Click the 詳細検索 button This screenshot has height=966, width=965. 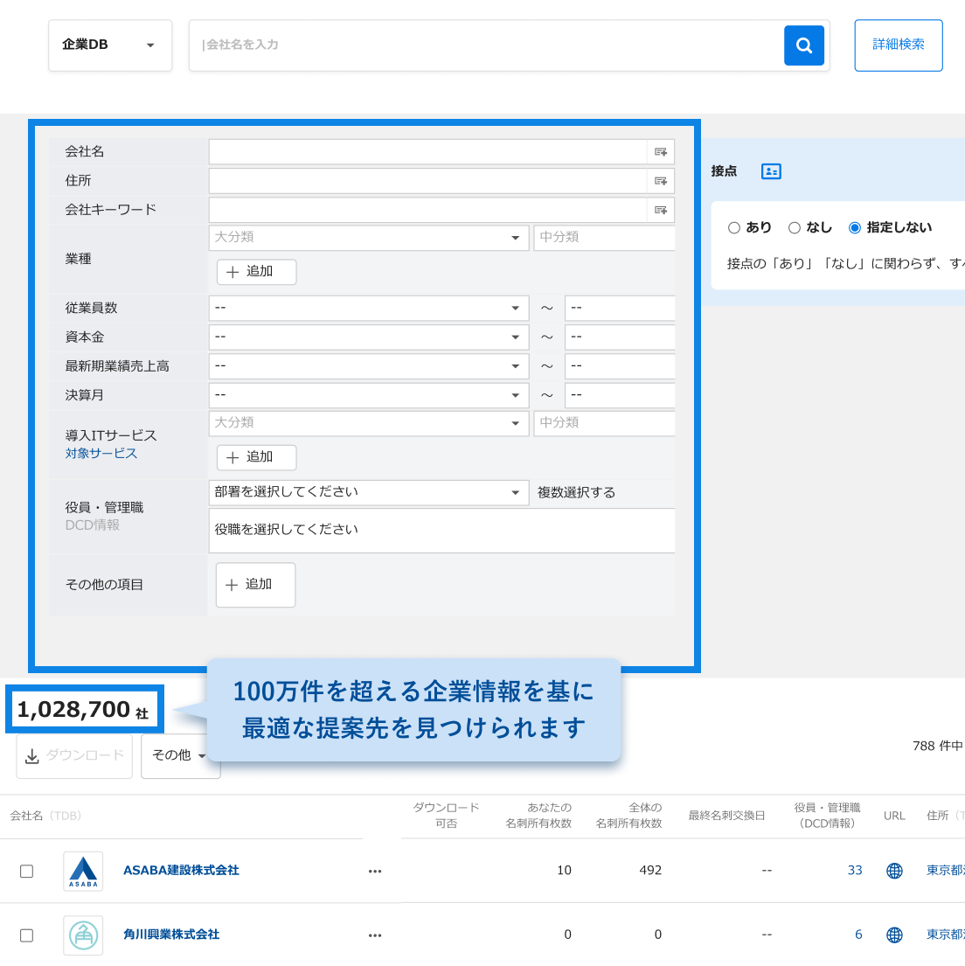[x=898, y=45]
